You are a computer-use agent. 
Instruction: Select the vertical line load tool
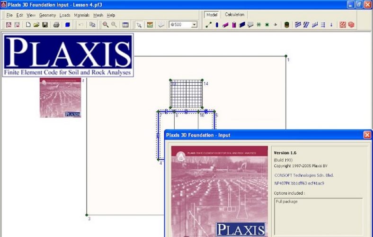coord(315,25)
